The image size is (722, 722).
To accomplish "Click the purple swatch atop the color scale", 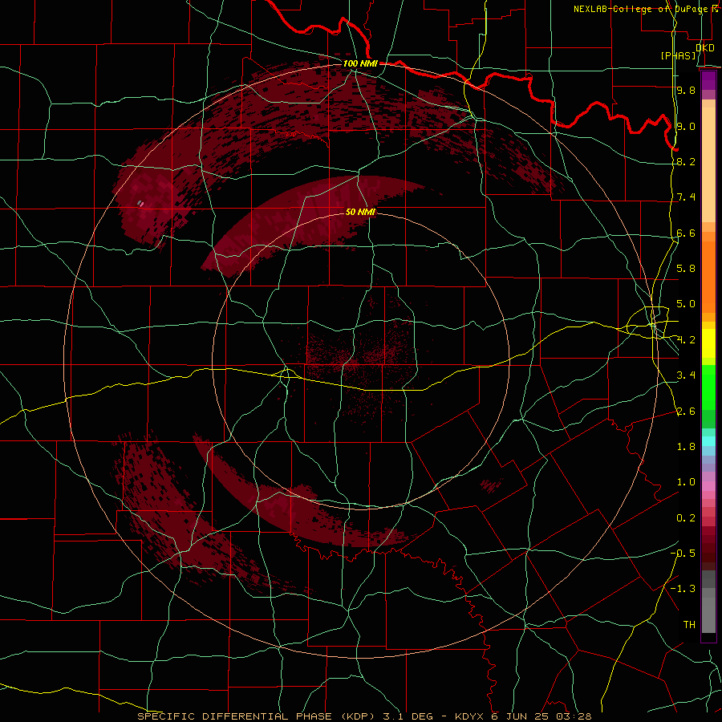I will 708,80.
